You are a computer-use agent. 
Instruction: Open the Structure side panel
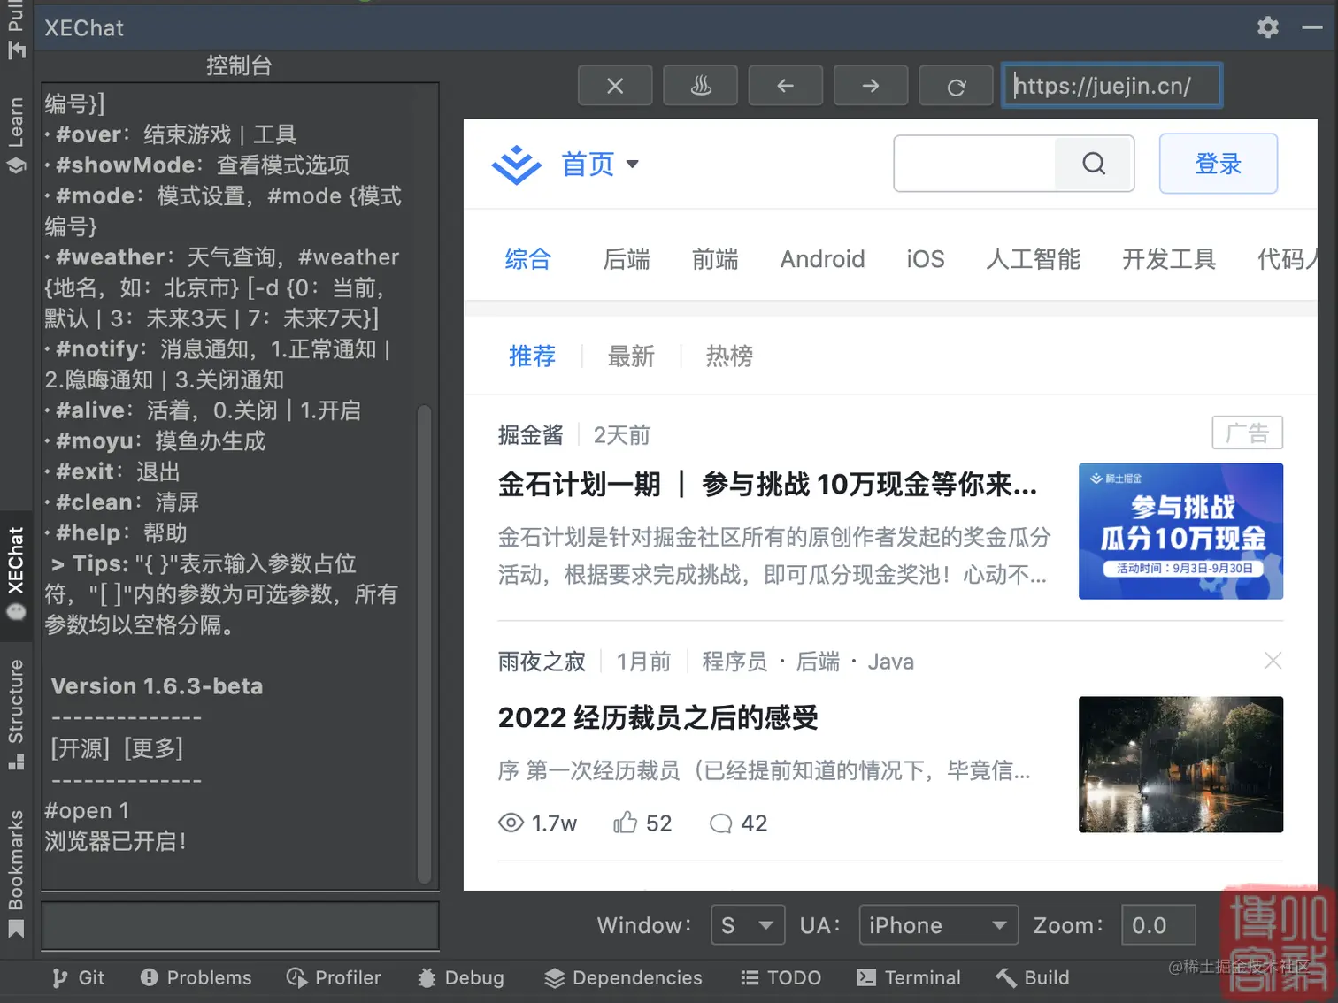16,713
